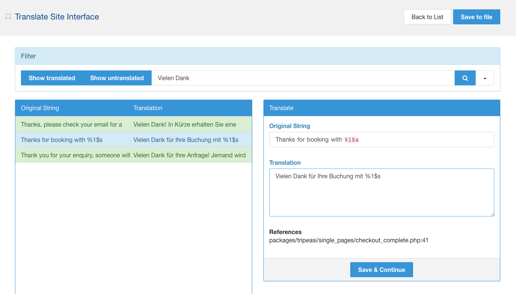516x294 pixels.
Task: Click the Translation column header in the list
Action: click(x=148, y=108)
